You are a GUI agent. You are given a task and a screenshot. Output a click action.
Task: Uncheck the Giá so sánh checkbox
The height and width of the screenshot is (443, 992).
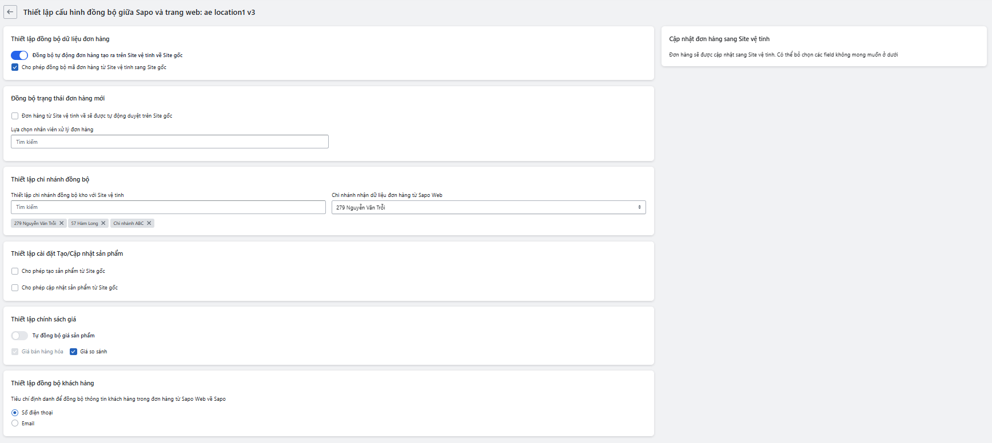pyautogui.click(x=73, y=352)
